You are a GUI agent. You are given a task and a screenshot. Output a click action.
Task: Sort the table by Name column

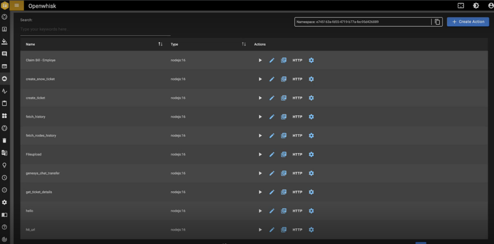(x=160, y=44)
